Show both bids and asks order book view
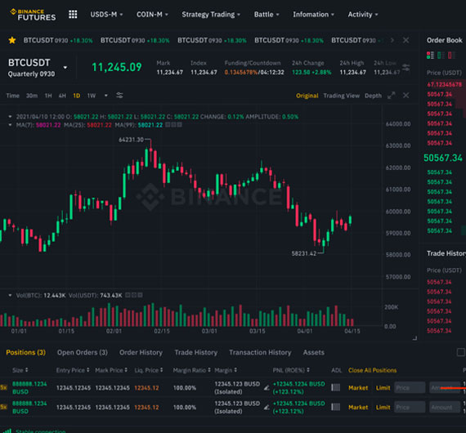 [430, 56]
